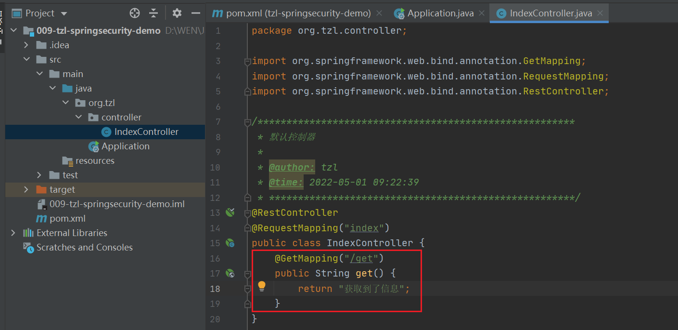Image resolution: width=678 pixels, height=330 pixels.
Task: Collapse the src folder
Action: tap(26, 60)
